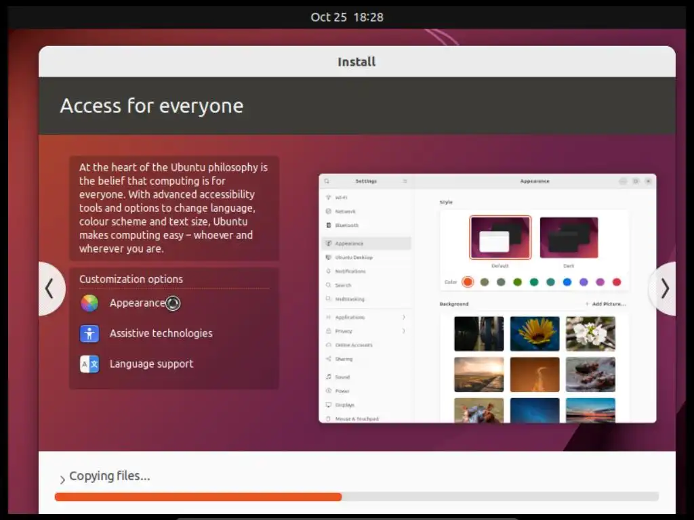Click the Language support translation icon
The height and width of the screenshot is (520, 694).
89,364
